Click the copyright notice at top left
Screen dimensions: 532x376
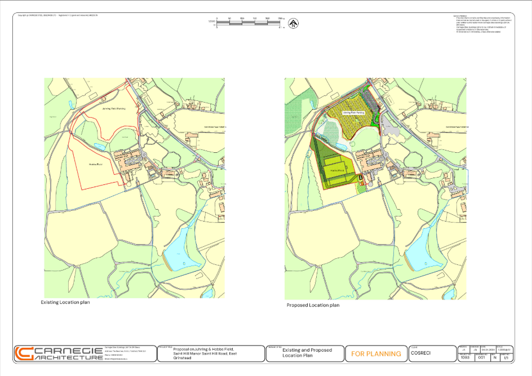57,16
